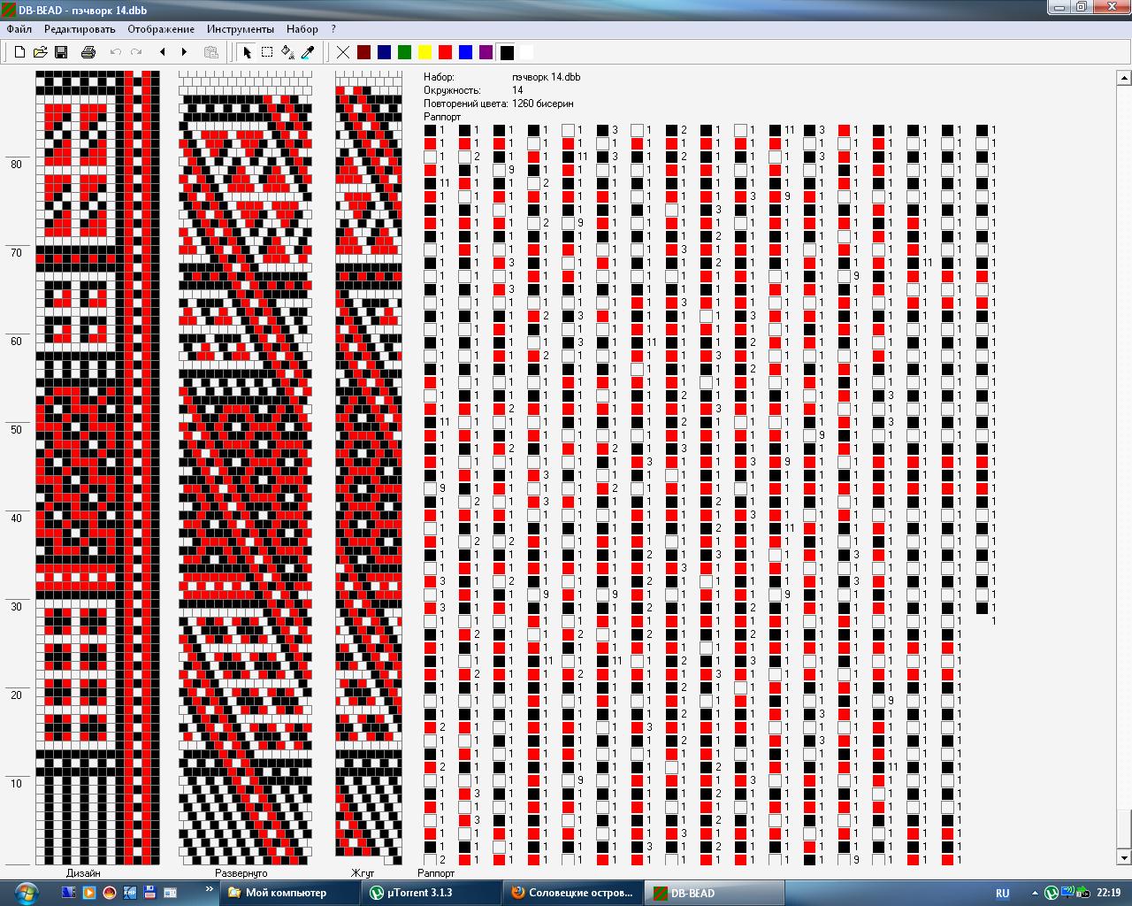Select the yellow color swatch
1132x906 pixels.
click(424, 52)
